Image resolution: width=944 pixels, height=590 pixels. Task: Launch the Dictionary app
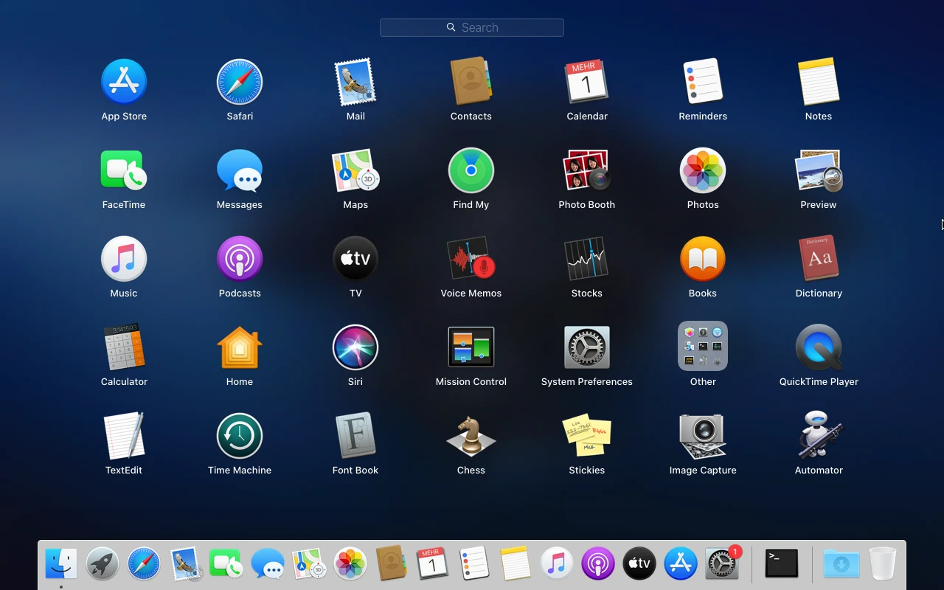tap(819, 259)
